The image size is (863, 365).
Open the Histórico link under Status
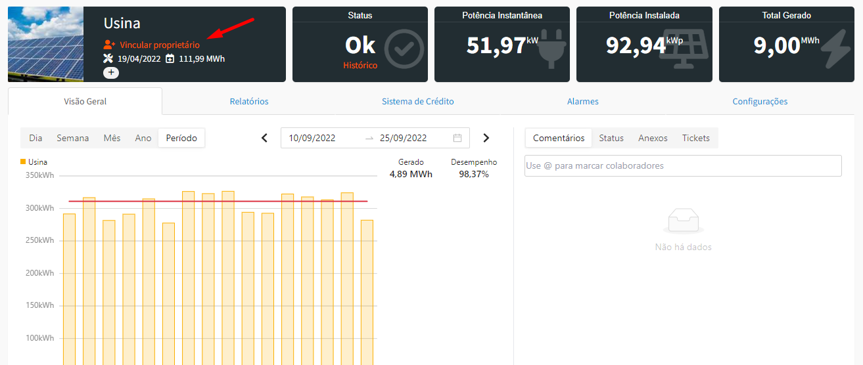pyautogui.click(x=360, y=66)
